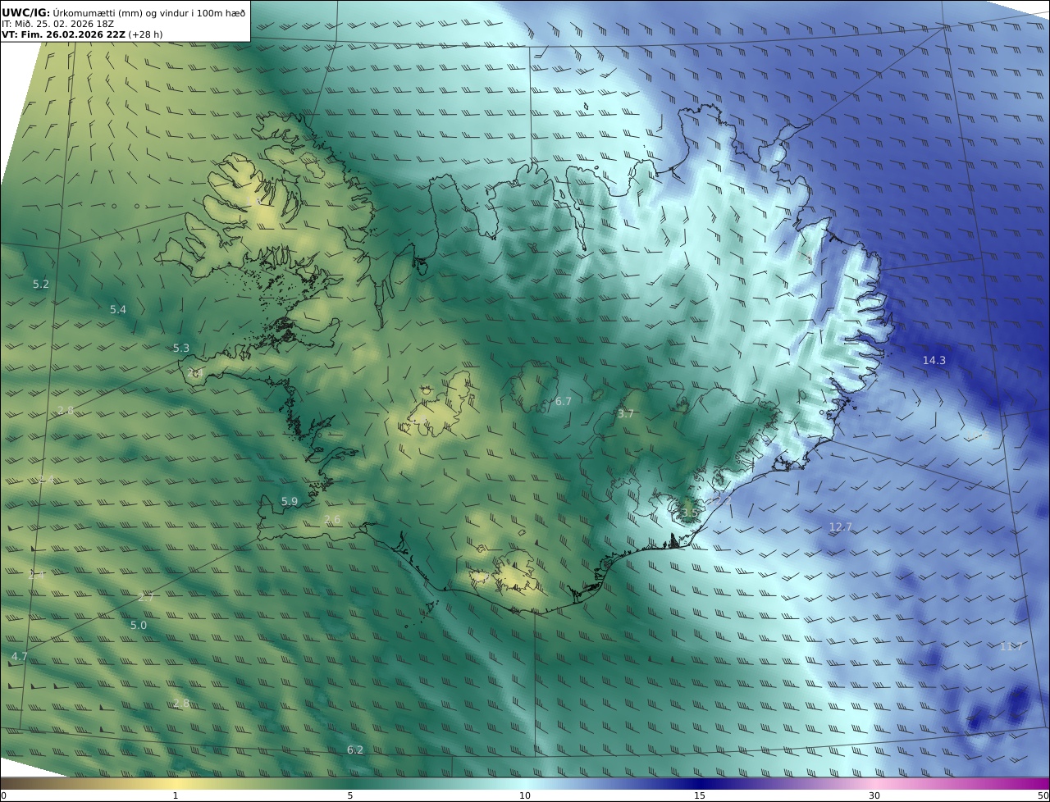Select the IT: Mið. 25. 02. 2026 18Z line
This screenshot has width=1050, height=802.
point(57,25)
